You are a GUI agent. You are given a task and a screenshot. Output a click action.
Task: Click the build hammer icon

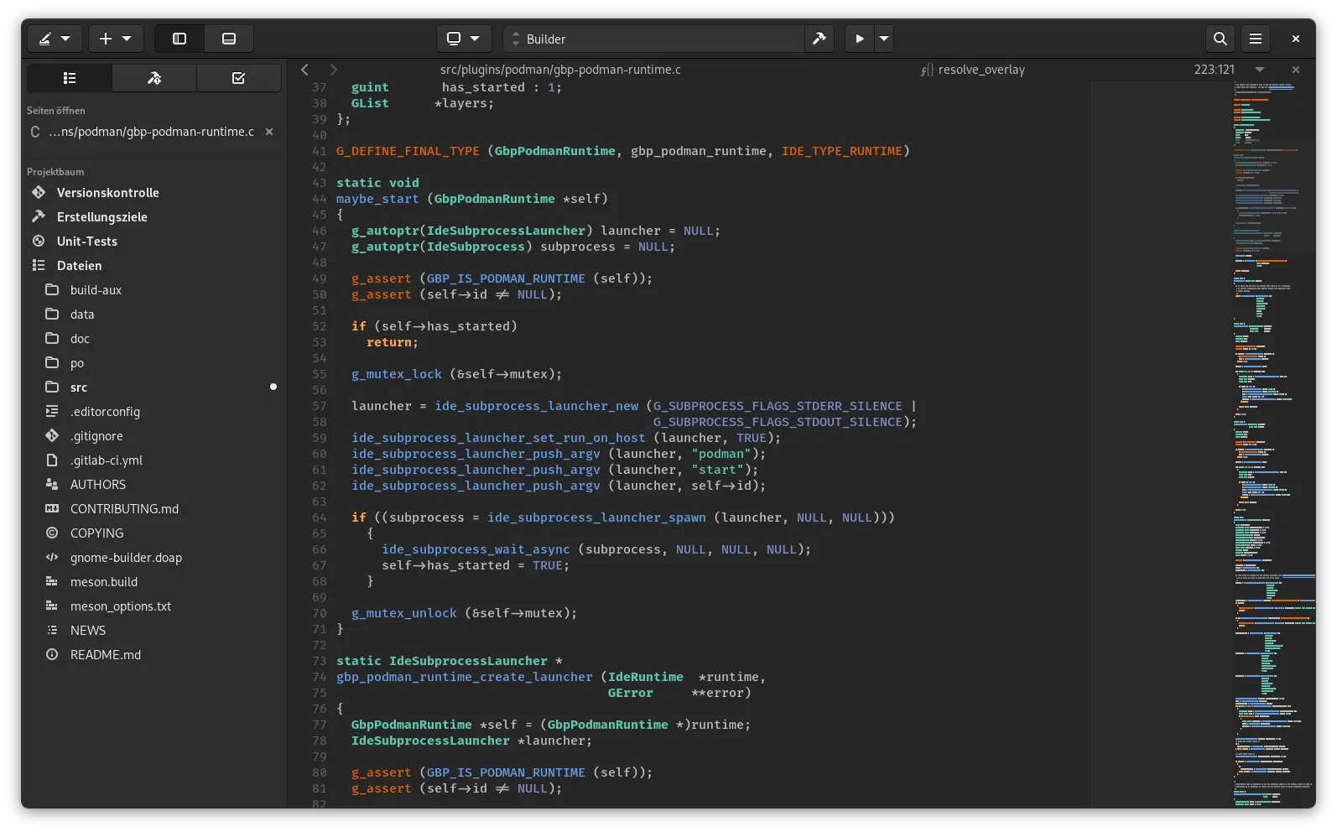tap(819, 39)
